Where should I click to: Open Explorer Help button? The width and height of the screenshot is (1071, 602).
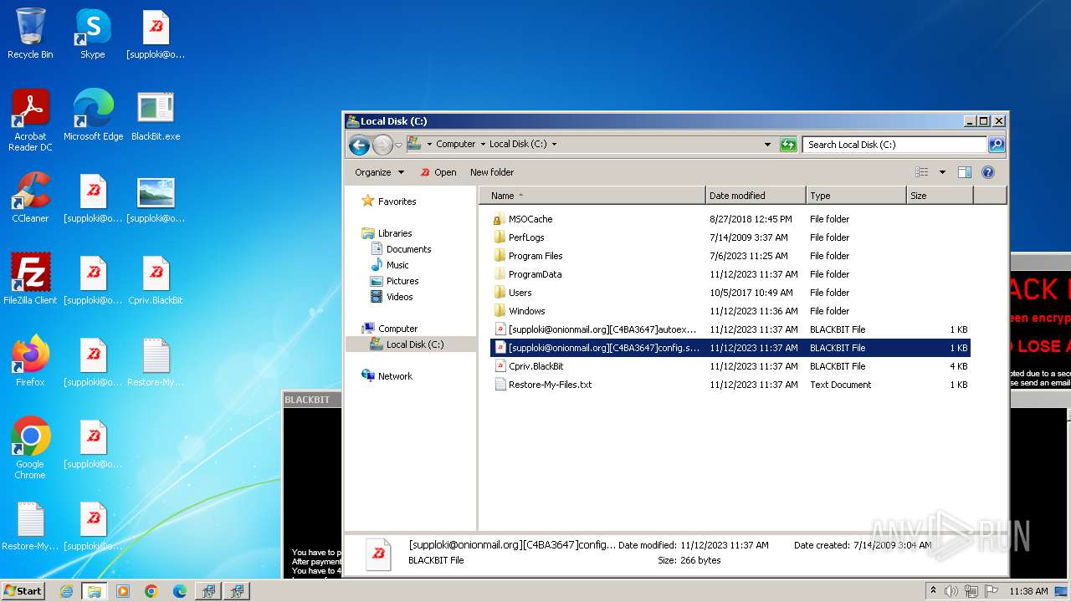[987, 172]
